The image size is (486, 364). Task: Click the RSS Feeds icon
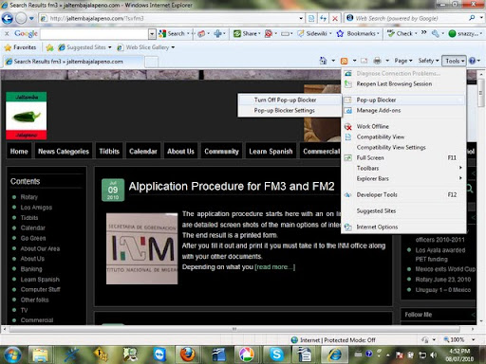point(344,61)
